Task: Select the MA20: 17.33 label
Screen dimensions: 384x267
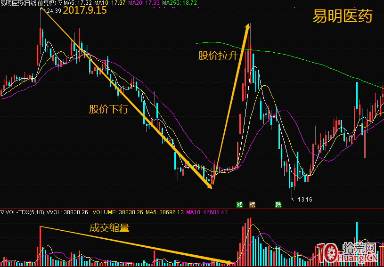Action: (x=144, y=3)
